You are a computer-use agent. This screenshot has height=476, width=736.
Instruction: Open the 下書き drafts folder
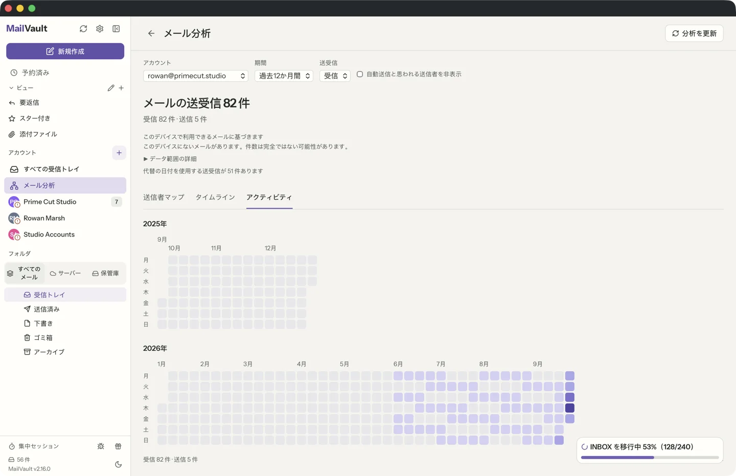[x=65, y=323]
